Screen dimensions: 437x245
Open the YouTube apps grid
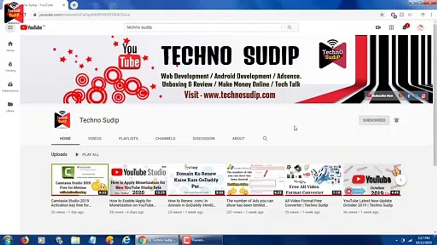pyautogui.click(x=391, y=27)
